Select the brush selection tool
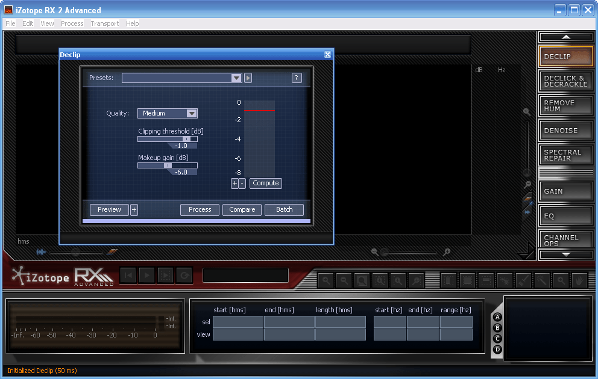Image resolution: width=598 pixels, height=379 pixels. pyautogui.click(x=523, y=281)
